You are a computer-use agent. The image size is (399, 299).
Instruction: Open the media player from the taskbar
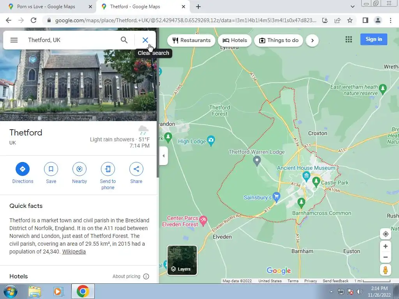(58, 291)
